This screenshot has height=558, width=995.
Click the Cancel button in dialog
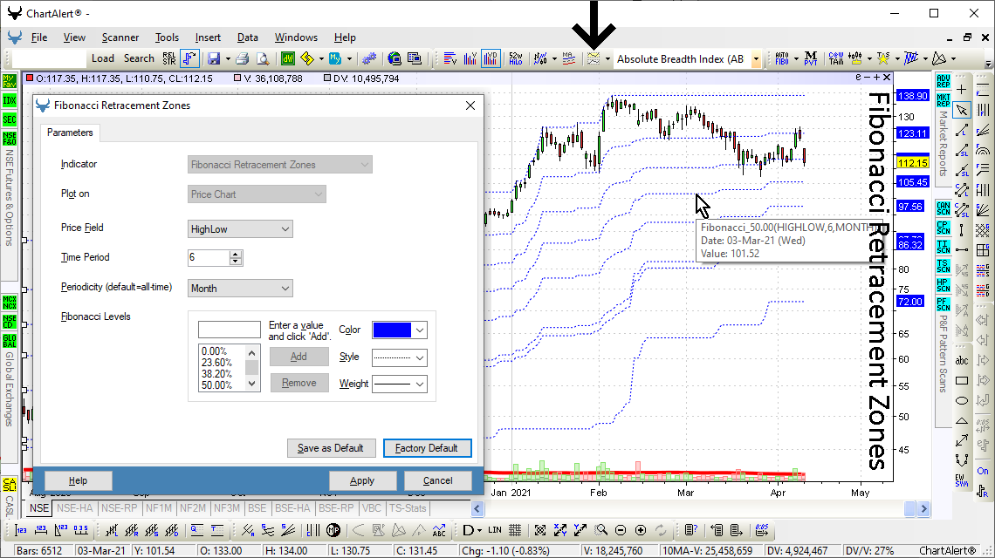coord(438,480)
